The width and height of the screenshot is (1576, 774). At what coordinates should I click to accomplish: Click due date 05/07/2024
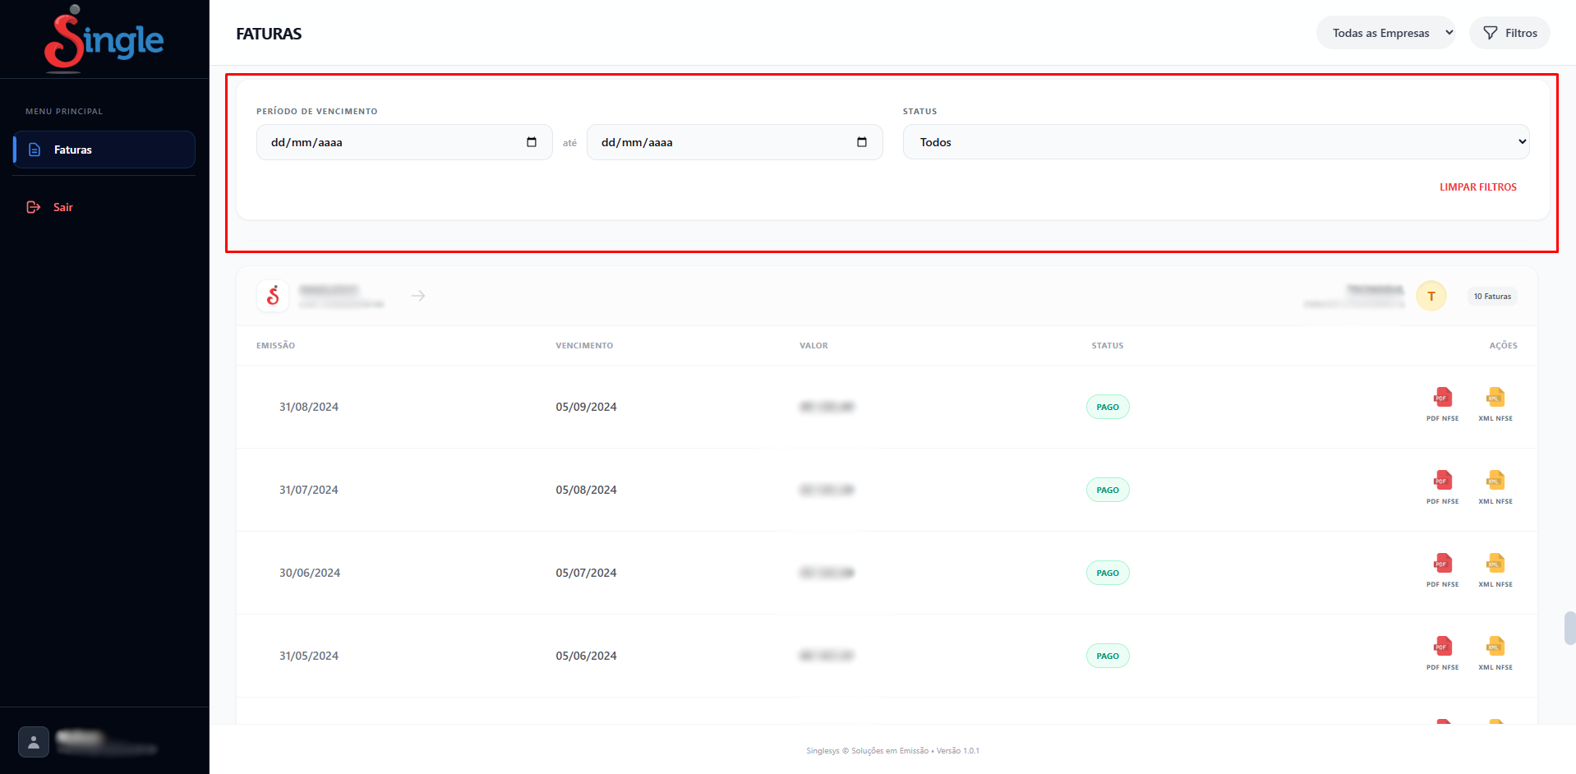586,573
